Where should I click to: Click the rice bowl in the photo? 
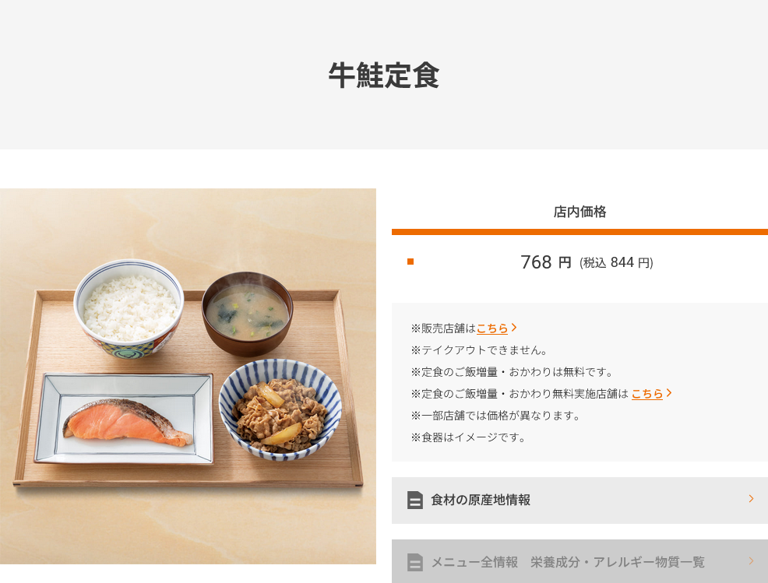tap(129, 308)
